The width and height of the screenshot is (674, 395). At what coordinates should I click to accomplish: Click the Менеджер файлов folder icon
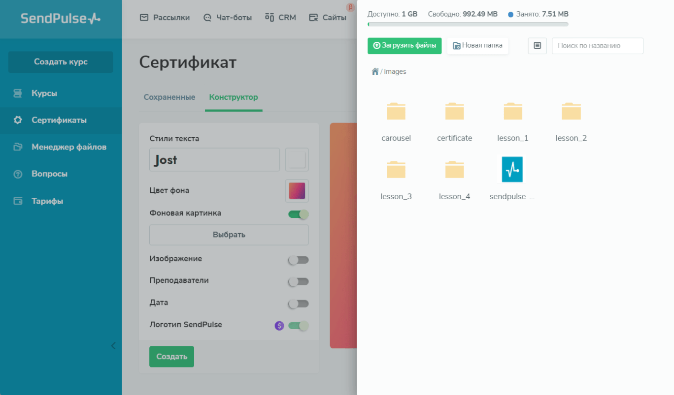tap(18, 147)
